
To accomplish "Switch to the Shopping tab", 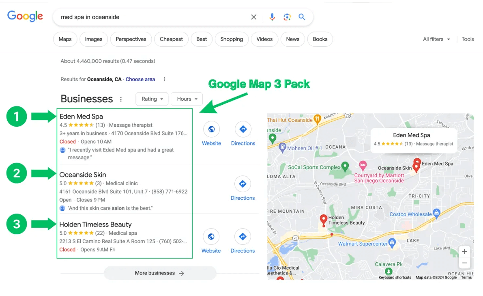I will (x=232, y=39).
